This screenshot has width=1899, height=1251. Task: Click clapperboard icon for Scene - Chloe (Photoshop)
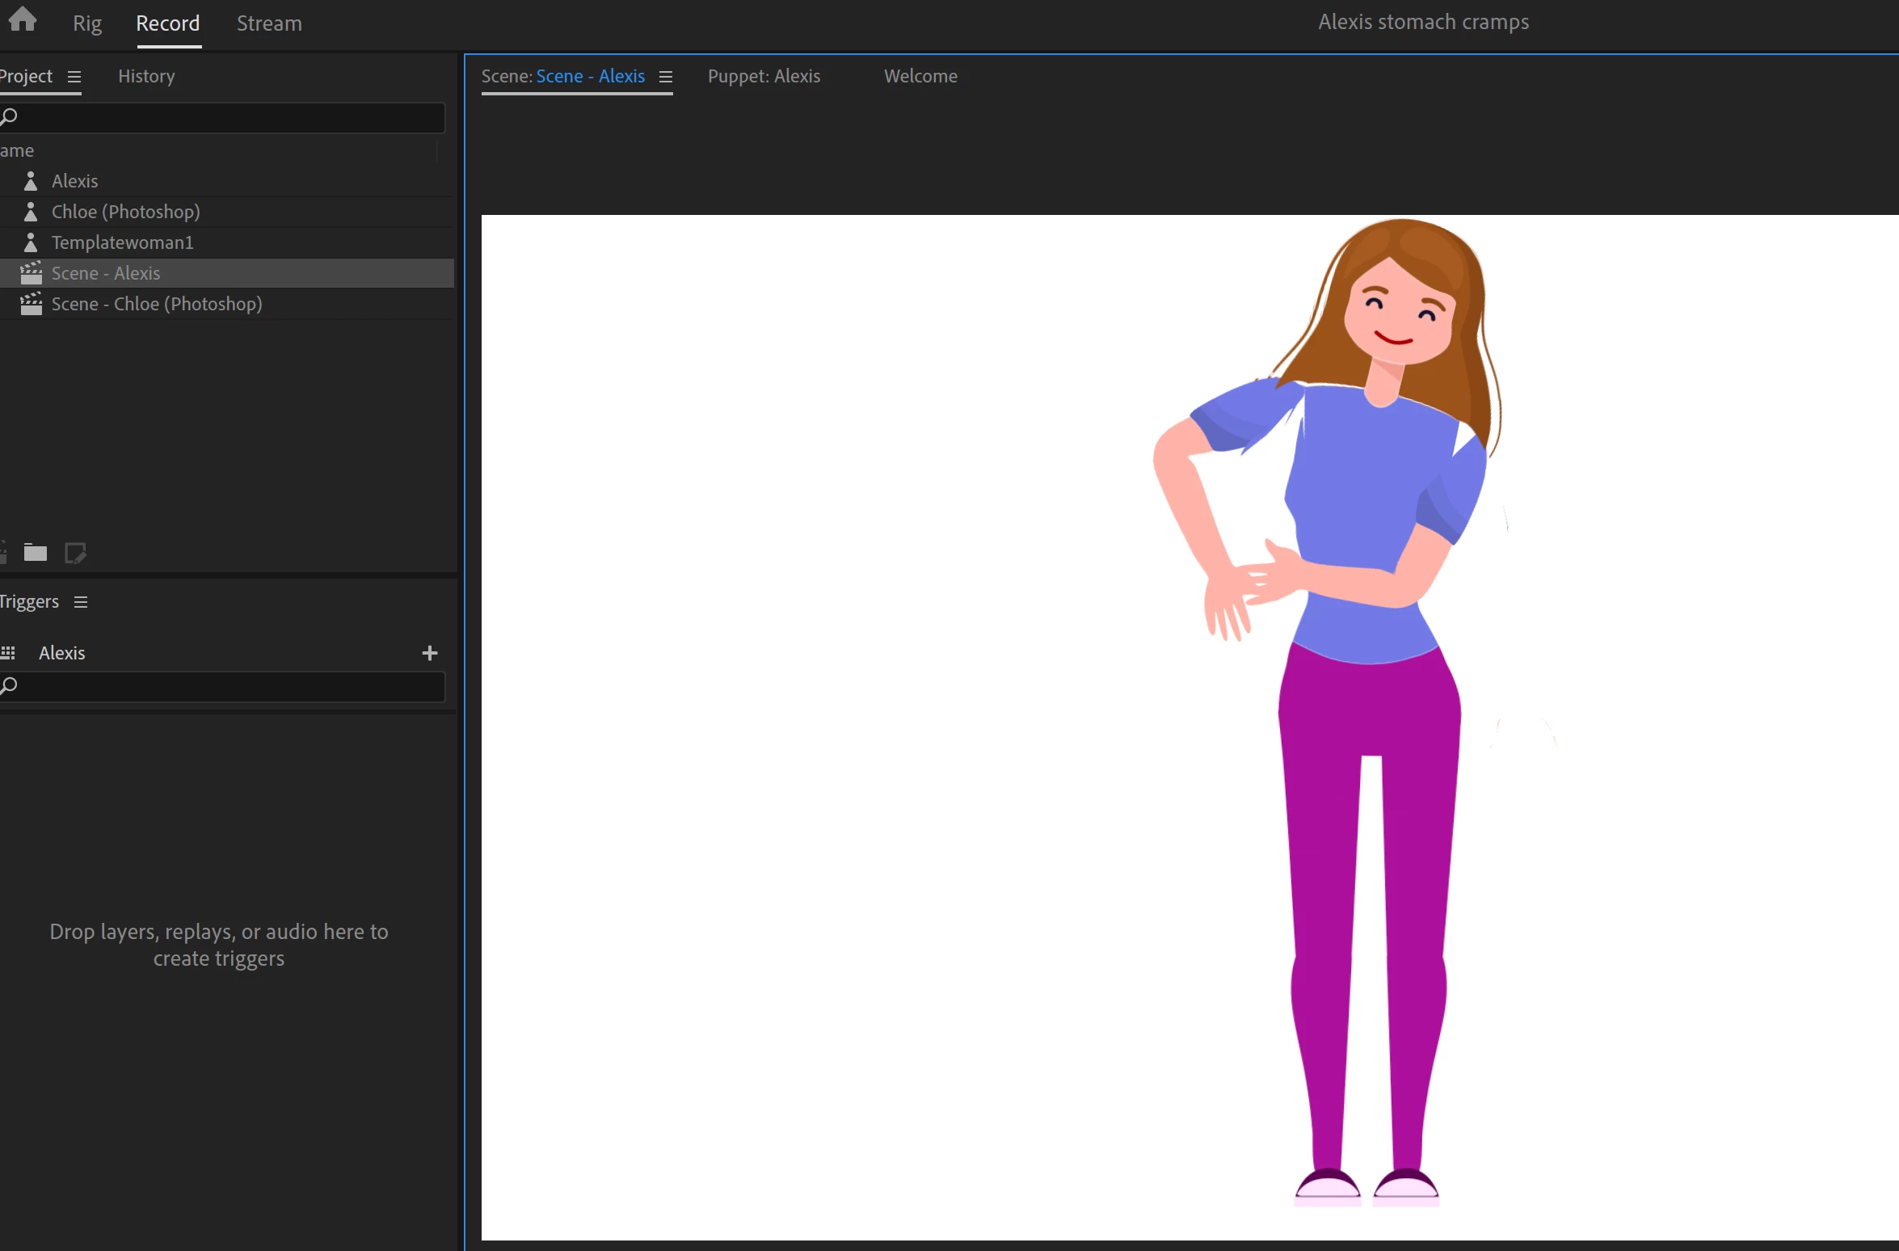coord(31,303)
